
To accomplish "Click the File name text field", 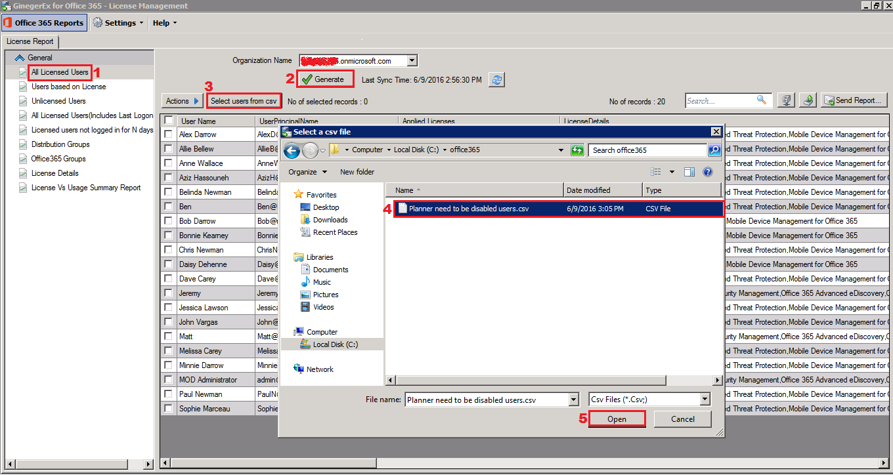I will point(486,400).
